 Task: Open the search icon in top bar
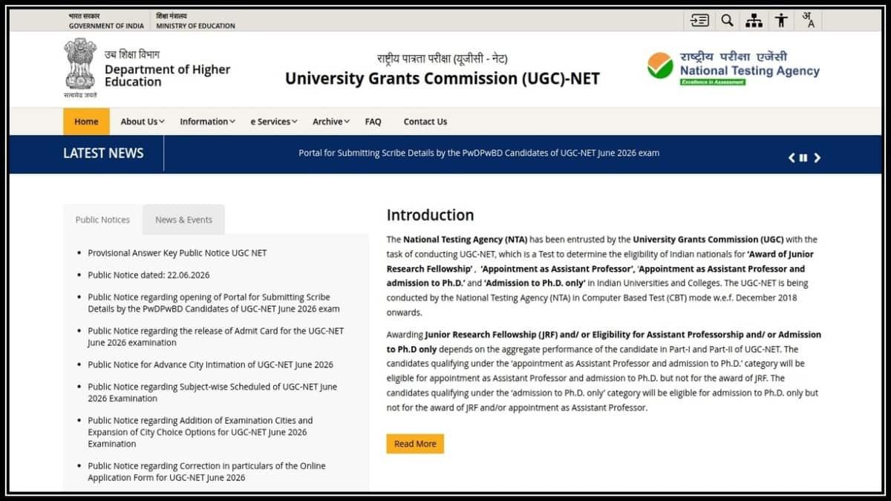(727, 21)
